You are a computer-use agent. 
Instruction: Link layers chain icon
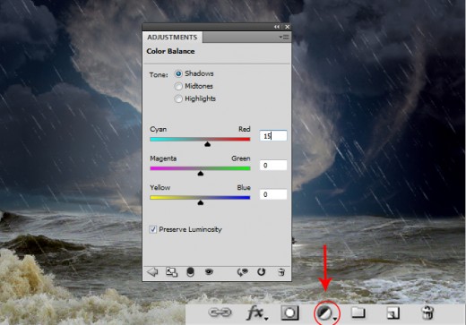[x=220, y=312]
